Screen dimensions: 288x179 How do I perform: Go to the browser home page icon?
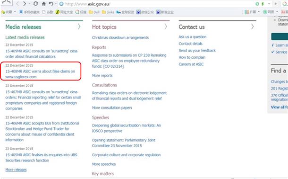click(x=44, y=4)
